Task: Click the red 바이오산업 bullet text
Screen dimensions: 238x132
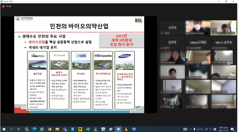Action: click(x=37, y=42)
